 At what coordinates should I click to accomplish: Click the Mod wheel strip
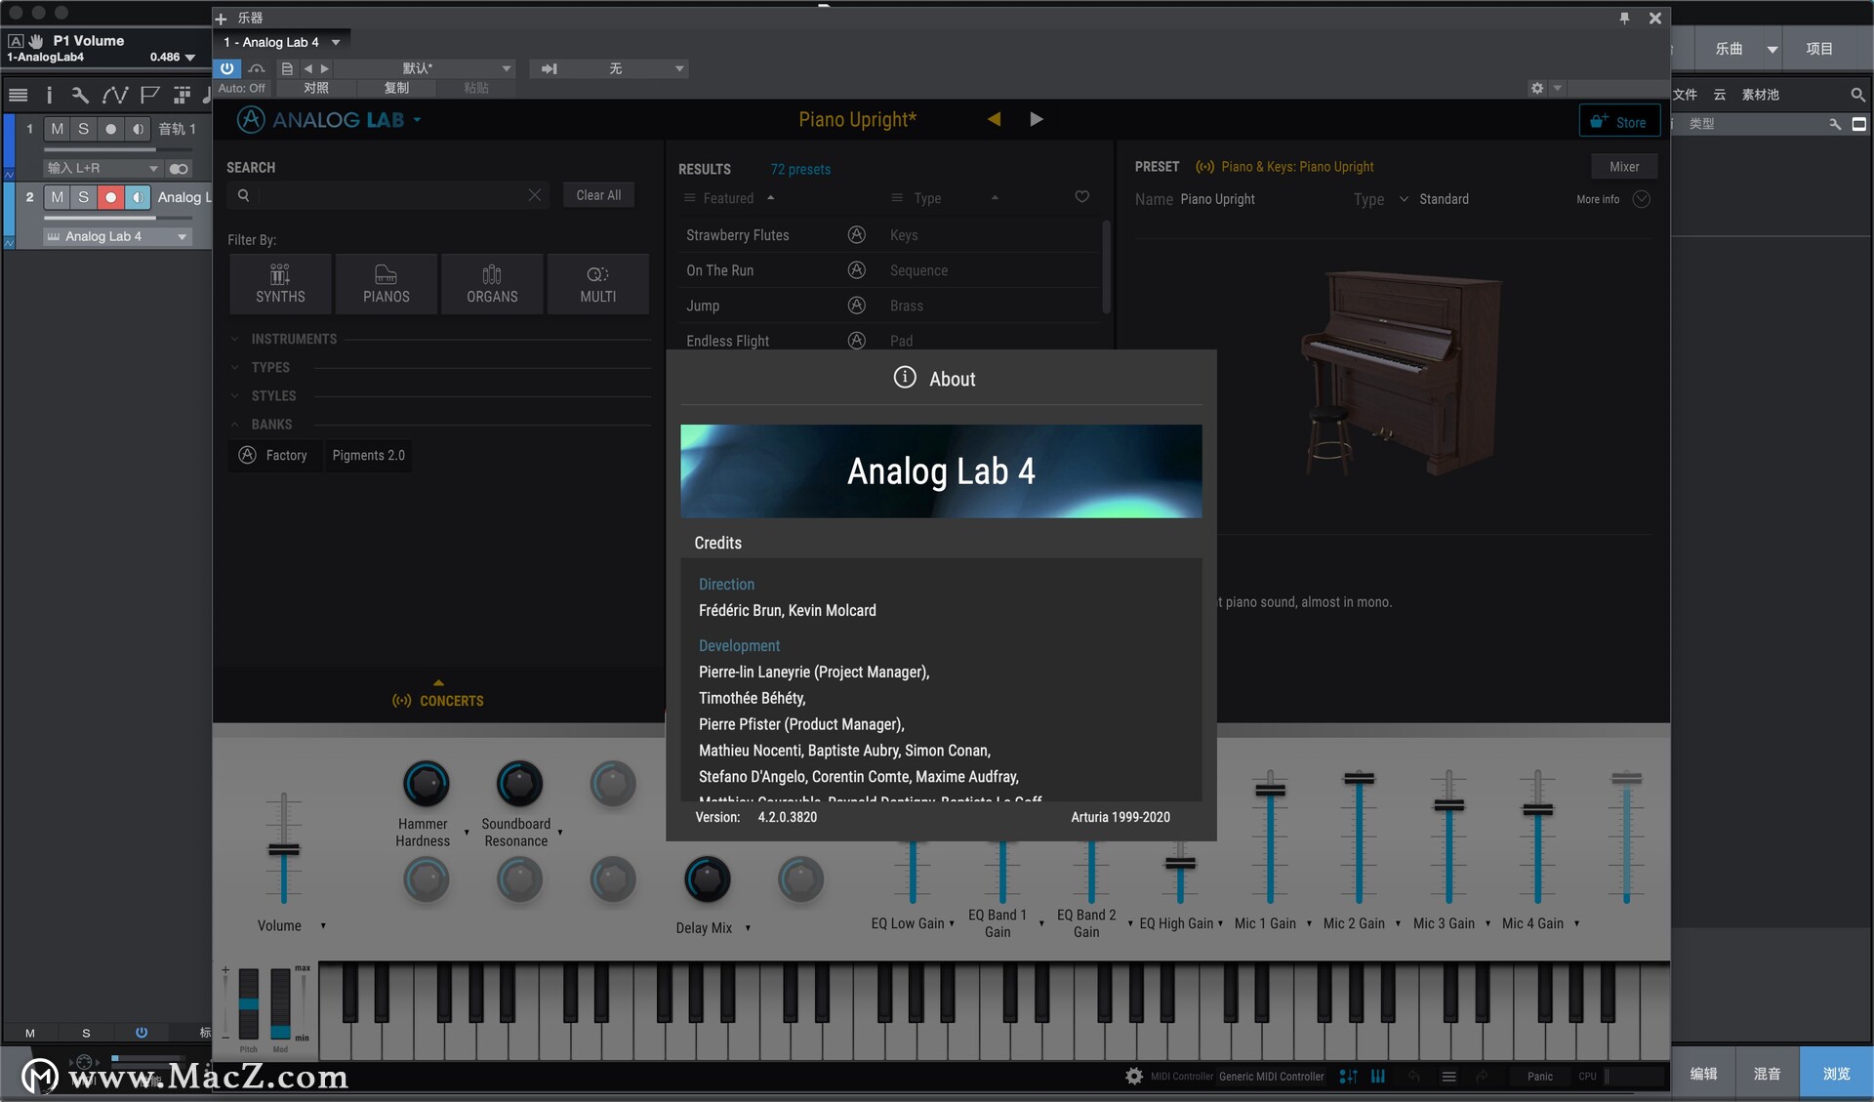[x=280, y=1003]
